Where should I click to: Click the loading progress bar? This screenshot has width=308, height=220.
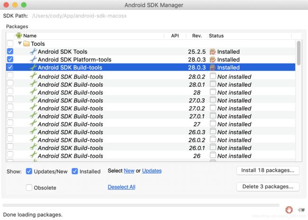point(141,205)
